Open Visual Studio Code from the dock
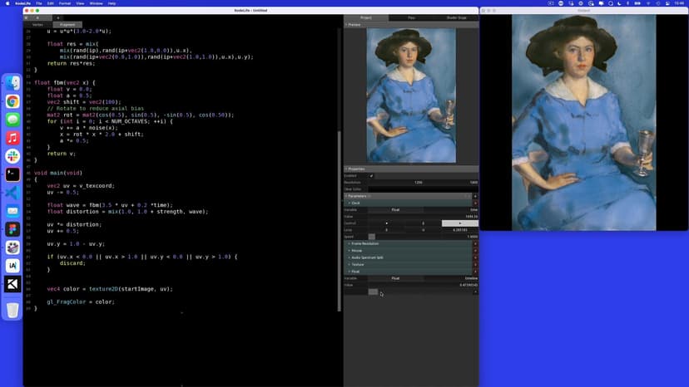Image resolution: width=689 pixels, height=387 pixels. click(x=12, y=193)
